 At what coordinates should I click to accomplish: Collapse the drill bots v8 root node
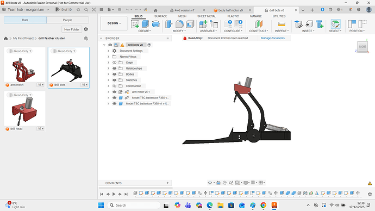click(104, 45)
